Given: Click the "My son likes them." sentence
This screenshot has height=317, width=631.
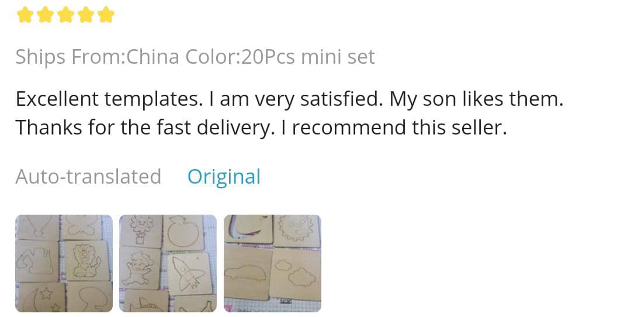Looking at the screenshot, I should (x=476, y=99).
